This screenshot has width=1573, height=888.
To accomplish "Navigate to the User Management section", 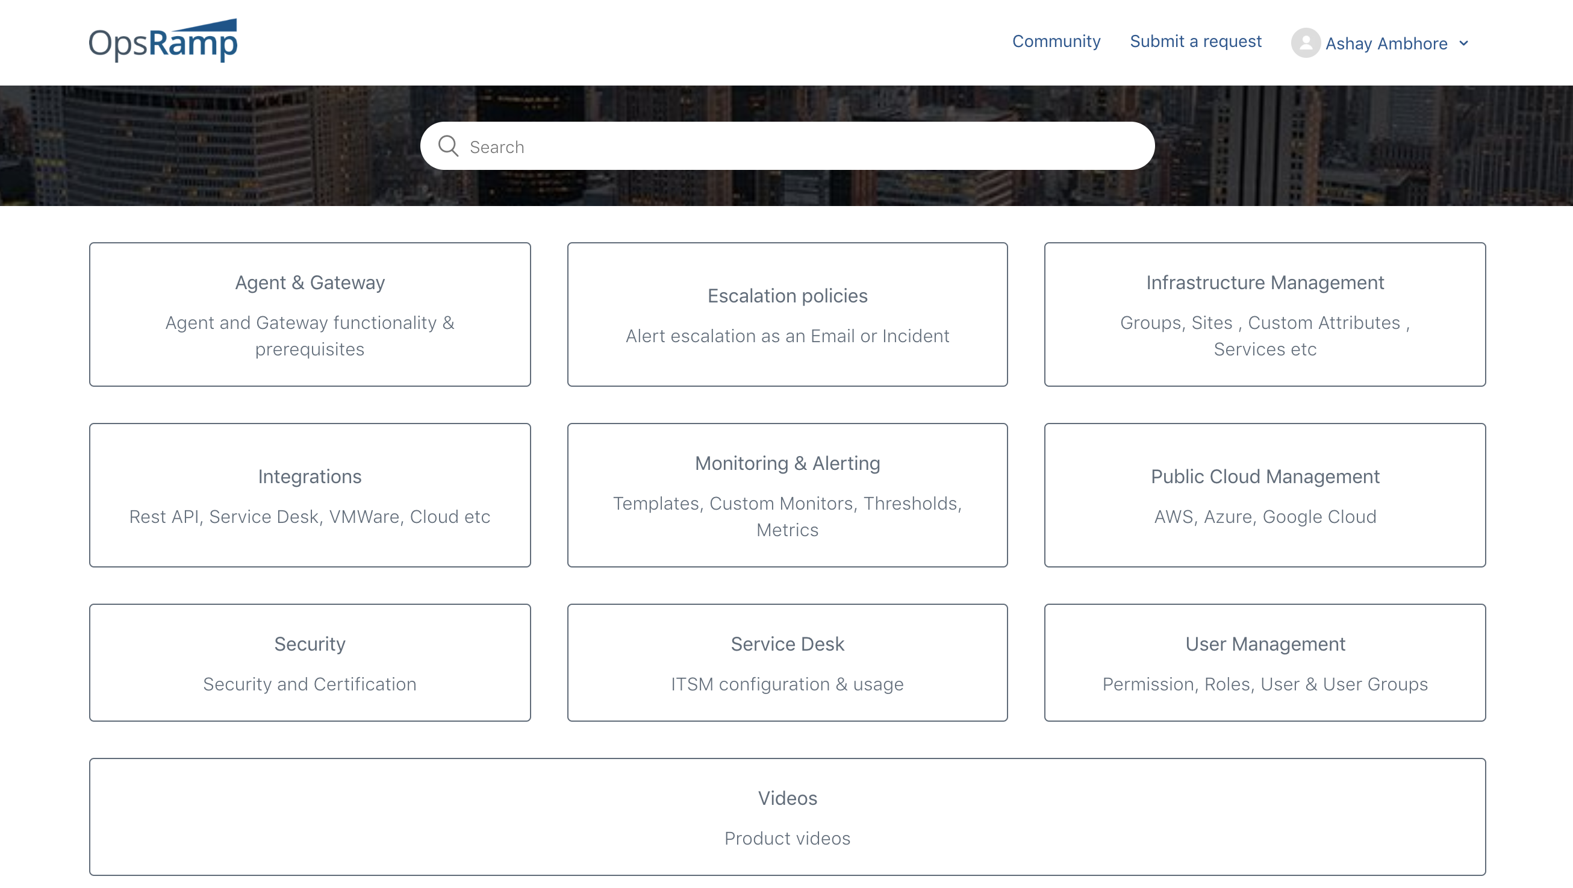I will 1264,661.
